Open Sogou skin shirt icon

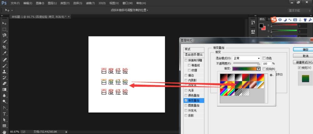[x=305, y=20]
